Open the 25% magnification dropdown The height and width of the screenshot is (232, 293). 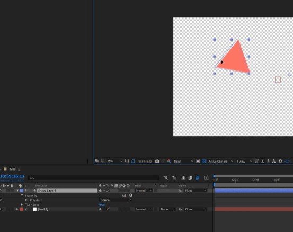114,161
